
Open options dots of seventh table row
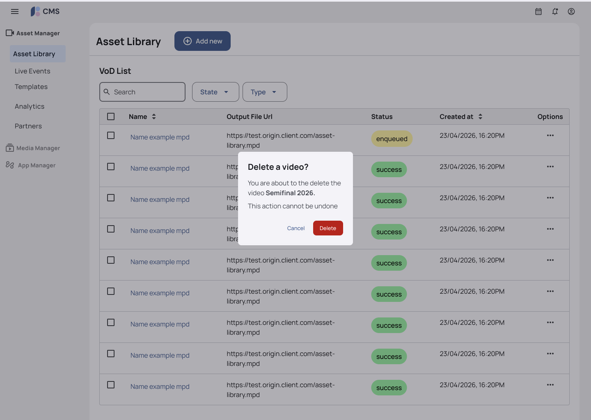550,322
